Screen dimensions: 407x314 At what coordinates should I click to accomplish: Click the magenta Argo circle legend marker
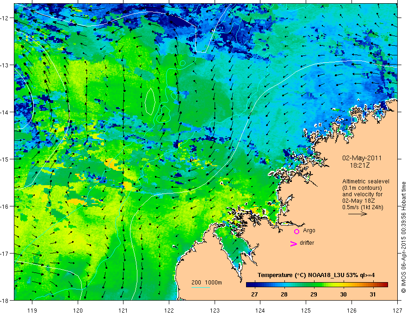(296, 231)
